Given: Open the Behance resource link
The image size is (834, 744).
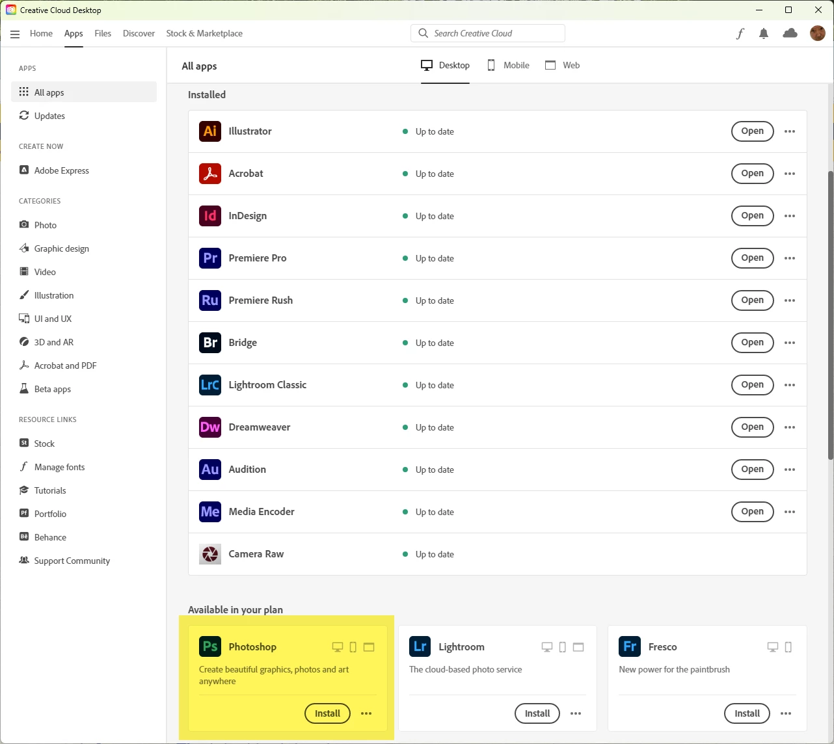Looking at the screenshot, I should click(84, 537).
